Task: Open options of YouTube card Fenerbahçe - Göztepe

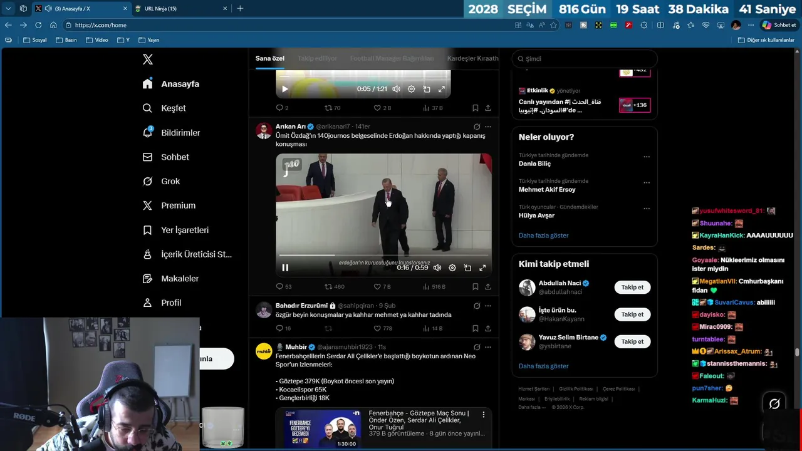Action: point(483,415)
